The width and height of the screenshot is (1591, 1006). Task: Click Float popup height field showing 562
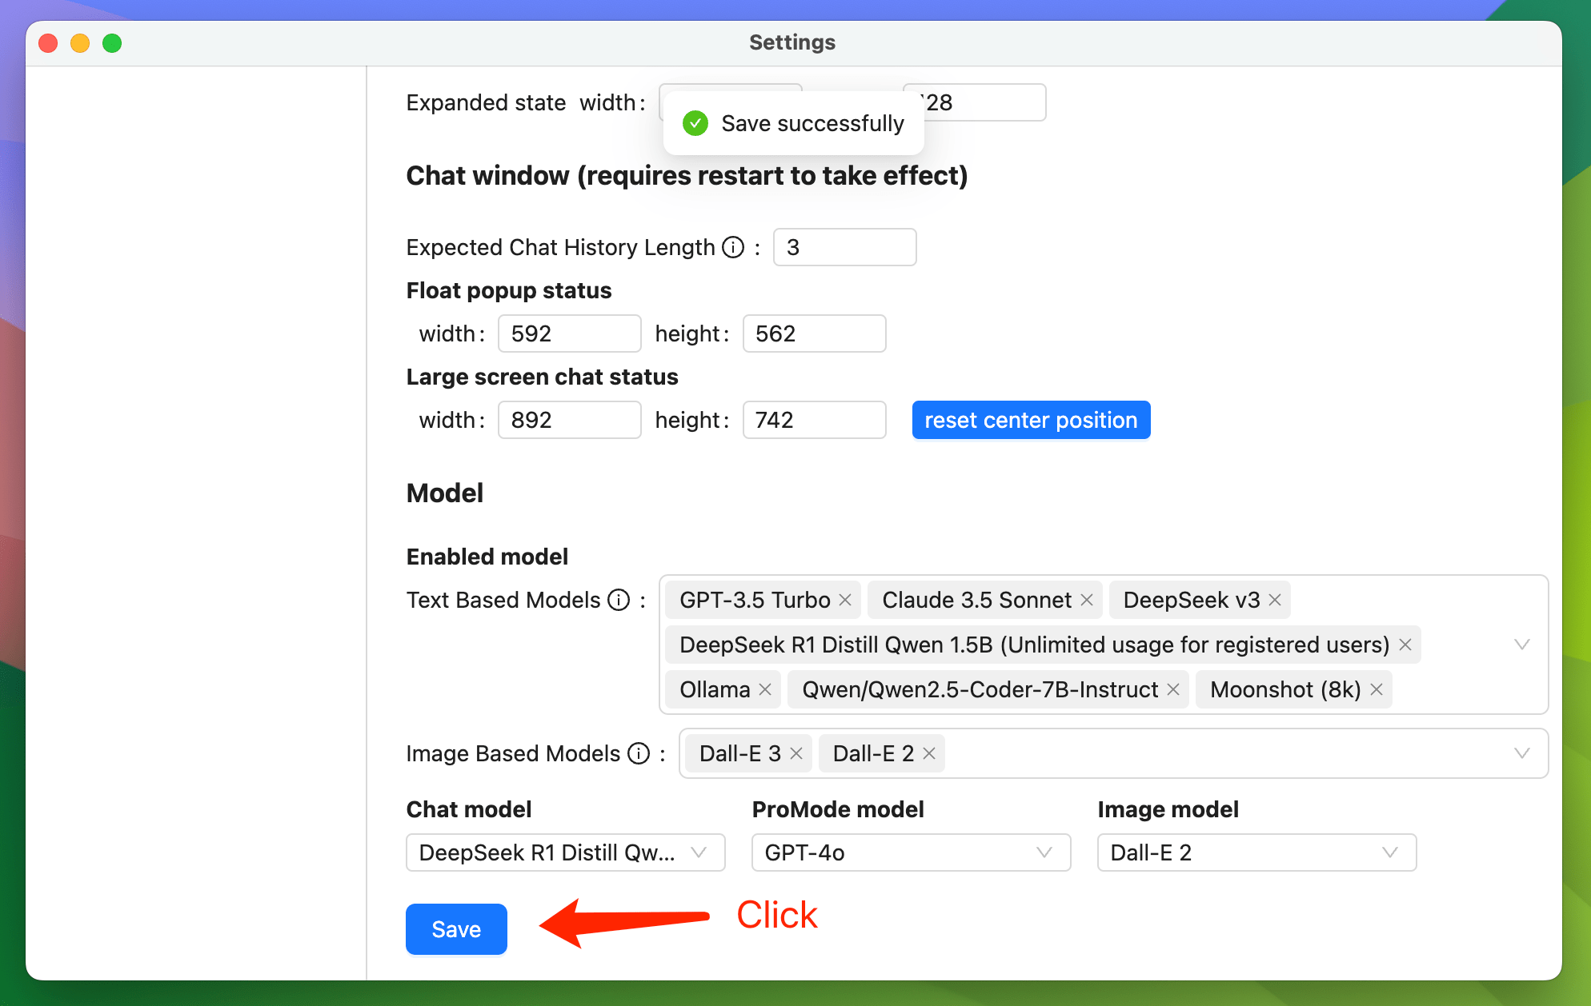tap(814, 333)
